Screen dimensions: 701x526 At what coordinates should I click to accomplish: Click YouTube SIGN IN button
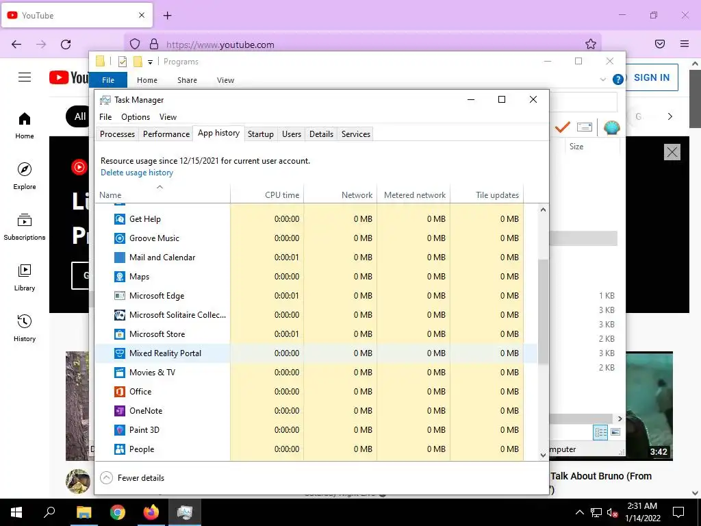coord(652,77)
